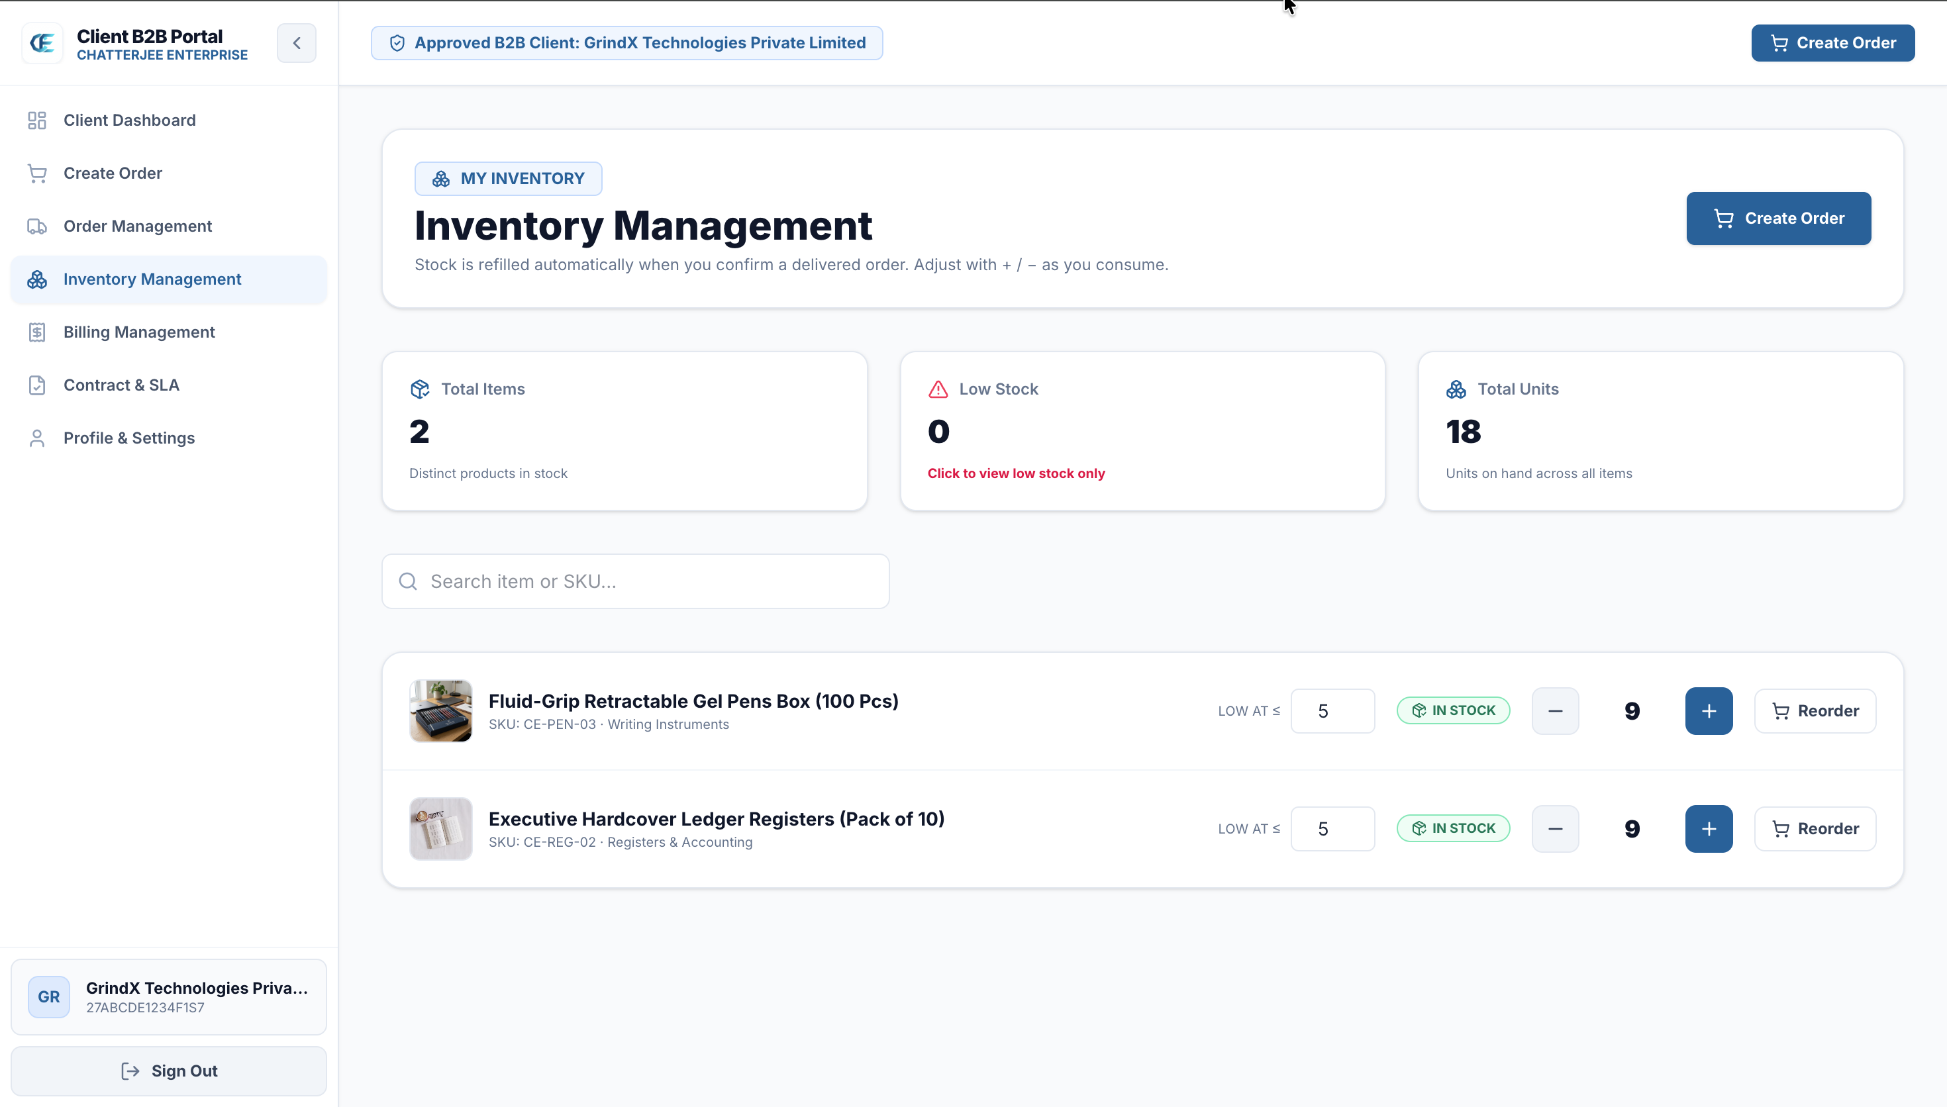The image size is (1947, 1107).
Task: Open Order Management in the sidebar
Action: (x=169, y=226)
